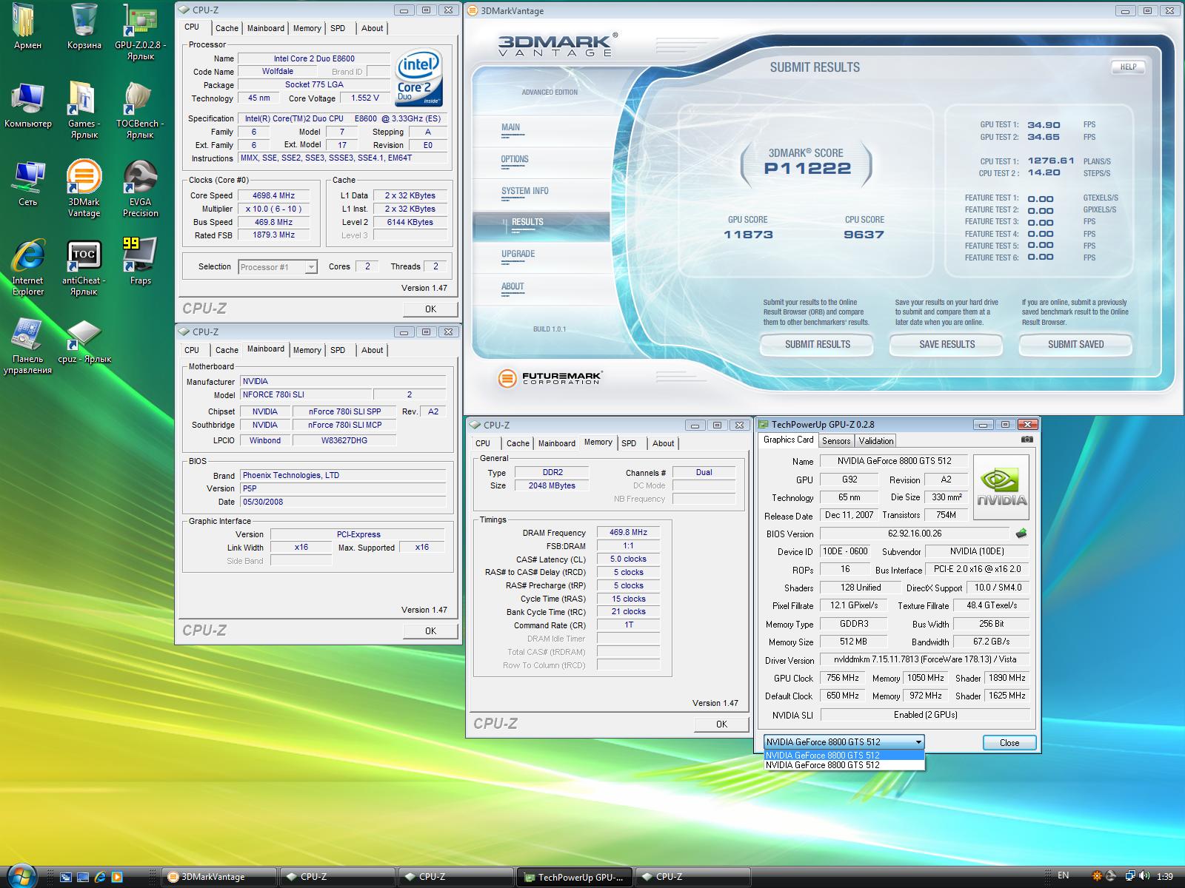Open the About tab in the Mainboard CPU-Z window

click(x=373, y=350)
